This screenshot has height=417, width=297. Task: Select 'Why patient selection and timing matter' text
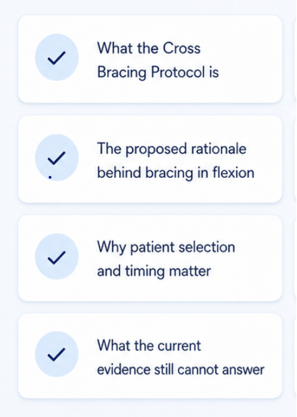point(166,259)
